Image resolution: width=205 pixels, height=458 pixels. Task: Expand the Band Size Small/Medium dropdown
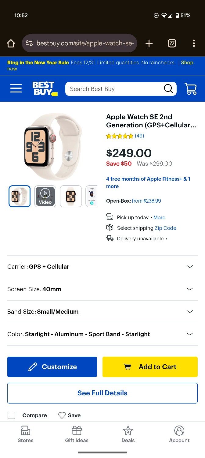click(189, 312)
